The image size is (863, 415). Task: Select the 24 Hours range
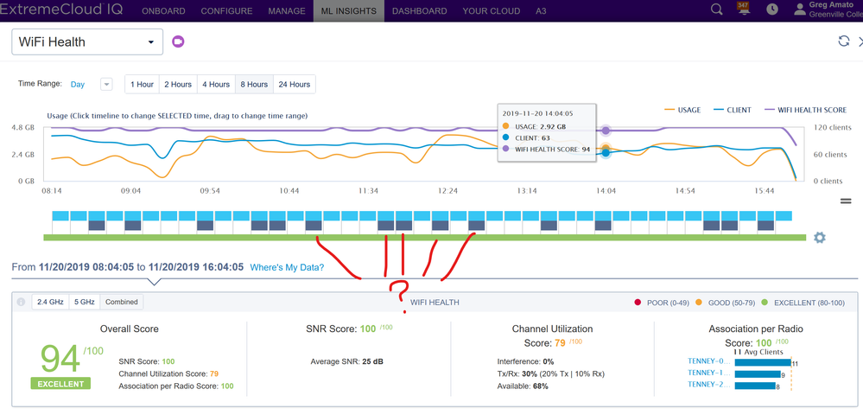point(295,85)
